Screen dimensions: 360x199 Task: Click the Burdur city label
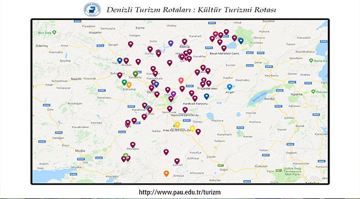(x=270, y=99)
